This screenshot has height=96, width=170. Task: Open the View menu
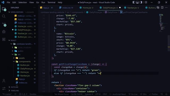31,2
